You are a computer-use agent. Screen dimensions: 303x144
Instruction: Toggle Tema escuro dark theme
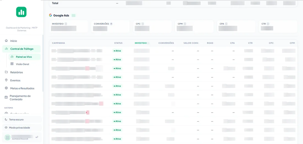point(22,120)
